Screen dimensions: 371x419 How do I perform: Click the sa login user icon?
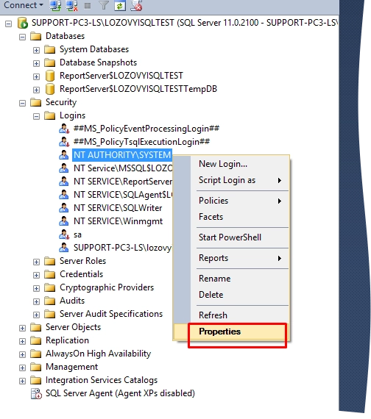click(x=64, y=234)
